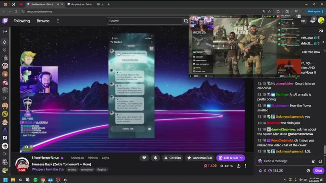Open the stream more options menu
Viewport: 326px width, 183px height.
tap(245, 166)
